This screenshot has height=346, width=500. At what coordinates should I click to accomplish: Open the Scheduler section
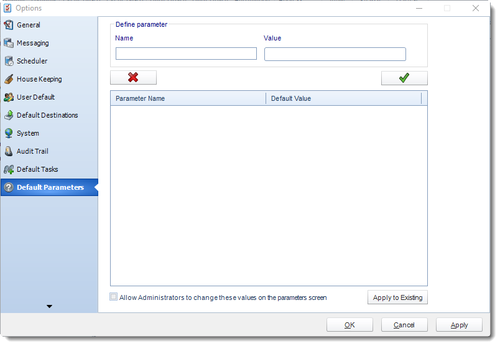49,61
